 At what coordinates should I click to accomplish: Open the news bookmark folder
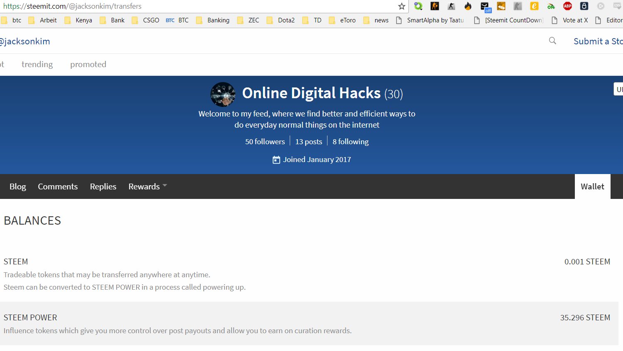pyautogui.click(x=376, y=20)
